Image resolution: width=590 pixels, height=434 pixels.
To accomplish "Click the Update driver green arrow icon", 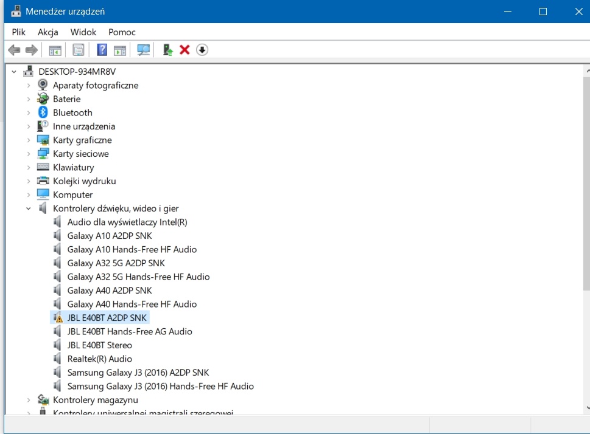I will 168,50.
